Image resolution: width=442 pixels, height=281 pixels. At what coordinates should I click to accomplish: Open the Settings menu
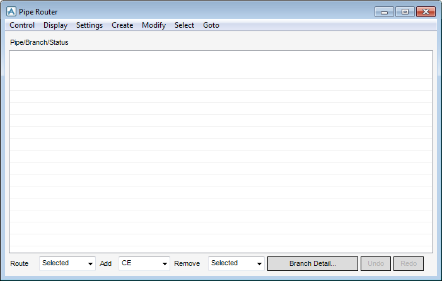90,25
